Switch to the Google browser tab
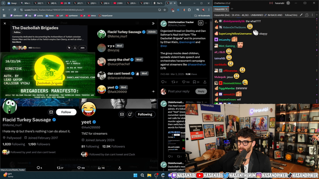Viewport: 319px width, 179px height. (12, 3)
